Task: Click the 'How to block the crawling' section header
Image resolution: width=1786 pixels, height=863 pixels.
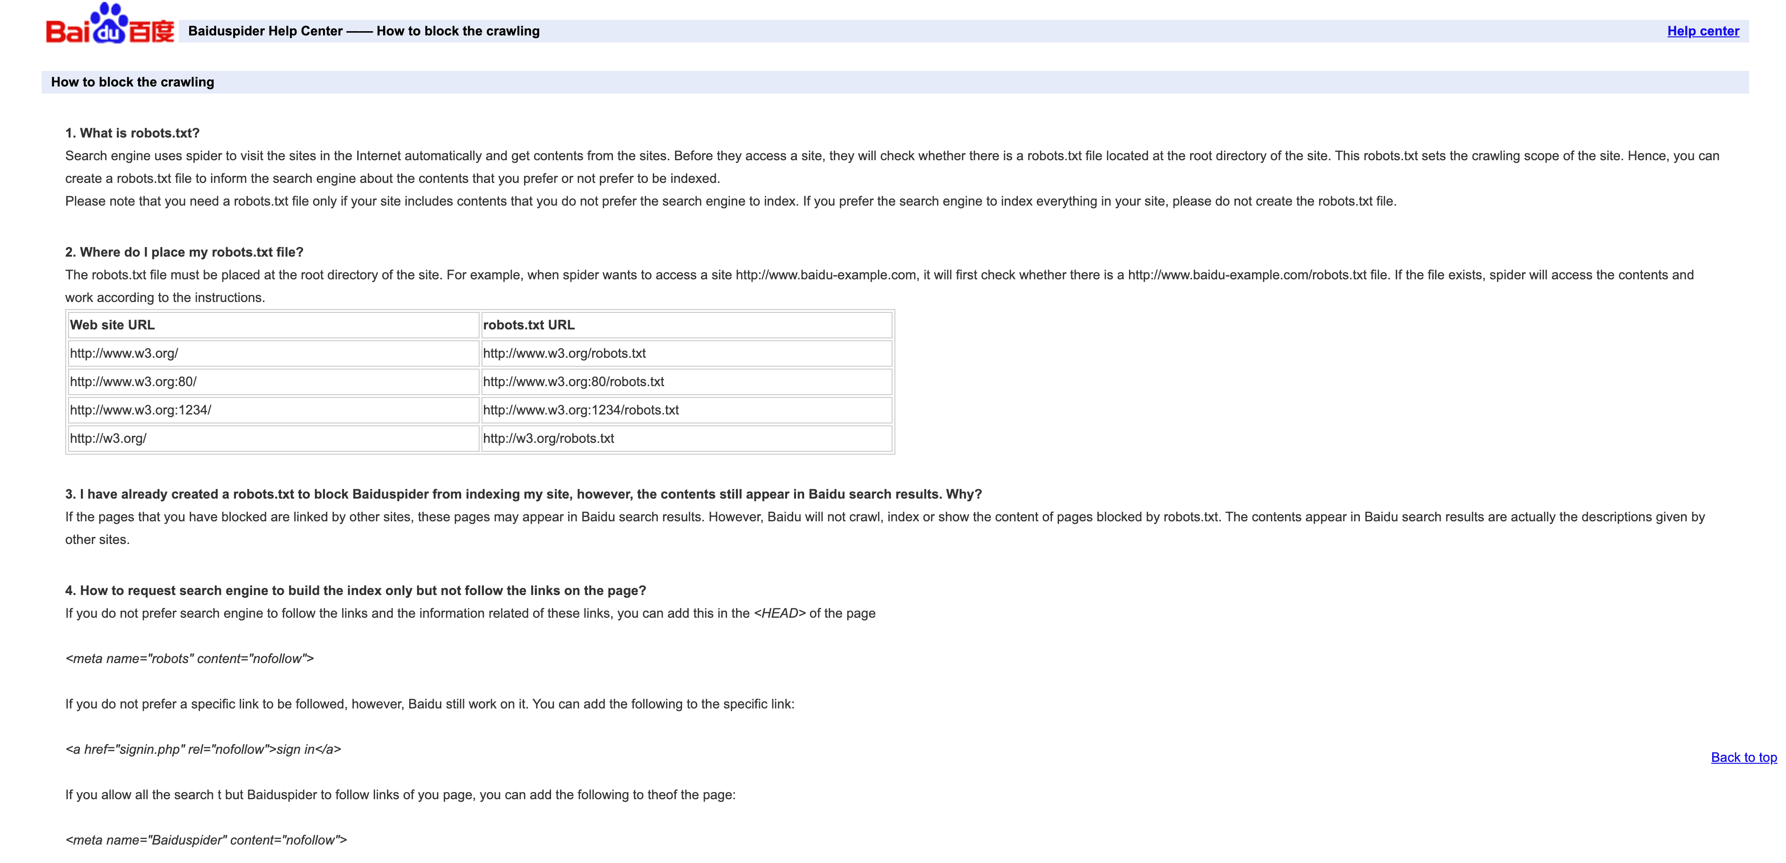Action: click(132, 82)
